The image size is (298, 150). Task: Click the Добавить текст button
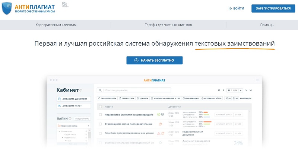74,106
